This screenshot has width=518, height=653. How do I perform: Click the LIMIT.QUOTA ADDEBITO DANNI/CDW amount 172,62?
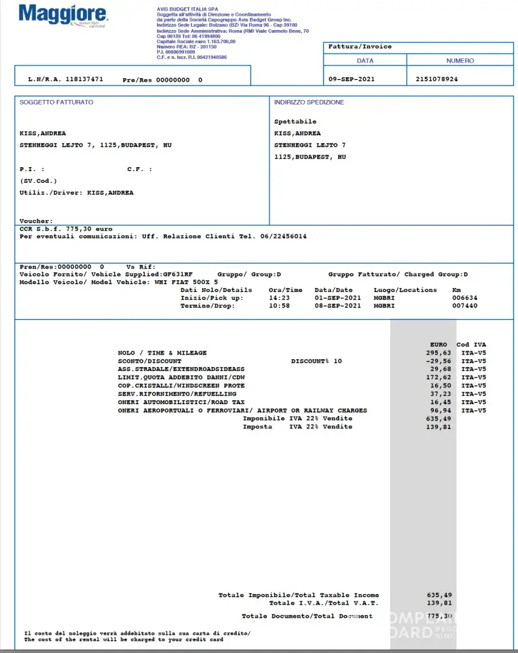coord(438,377)
